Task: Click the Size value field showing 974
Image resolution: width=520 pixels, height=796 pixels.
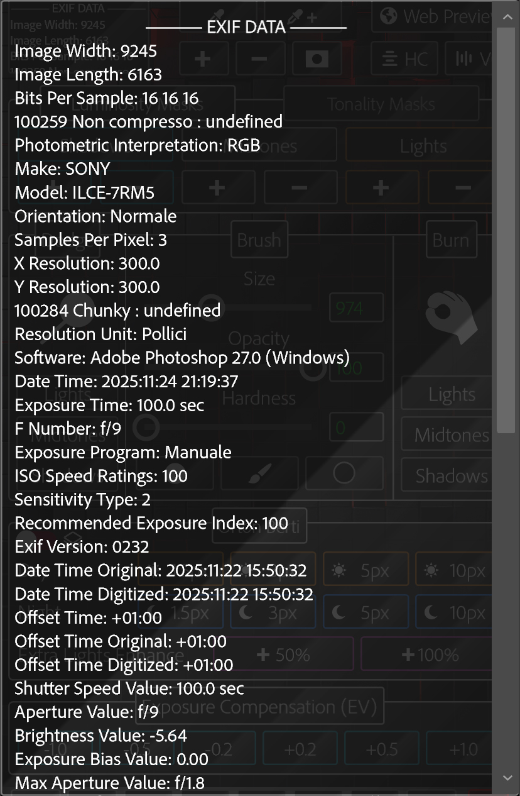Action: point(356,307)
